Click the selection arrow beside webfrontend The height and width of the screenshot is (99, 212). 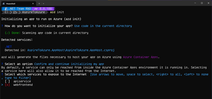coord(2,85)
